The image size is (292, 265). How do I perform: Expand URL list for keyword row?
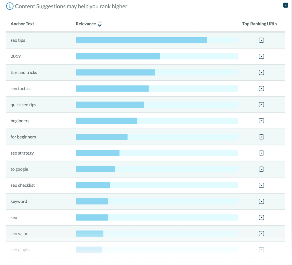tap(261, 202)
